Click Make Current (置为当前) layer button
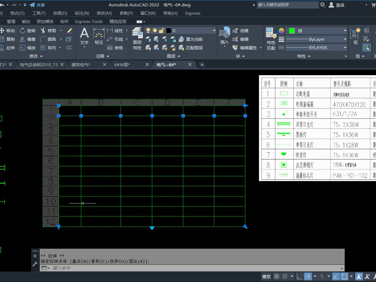Image resolution: width=376 pixels, height=282 pixels. coord(191,39)
